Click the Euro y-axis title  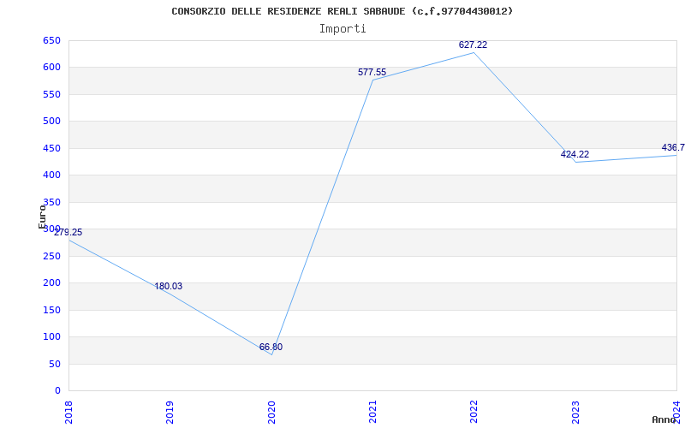coord(42,217)
